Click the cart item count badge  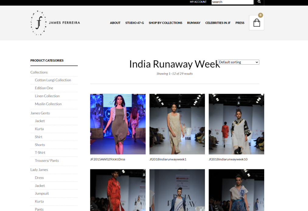(x=261, y=15)
